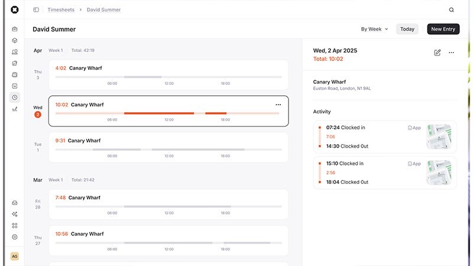Open the AG user avatar
This screenshot has width=473, height=266.
[14, 257]
